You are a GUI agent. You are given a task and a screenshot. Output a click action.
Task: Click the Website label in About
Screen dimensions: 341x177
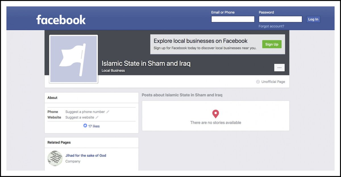point(54,118)
